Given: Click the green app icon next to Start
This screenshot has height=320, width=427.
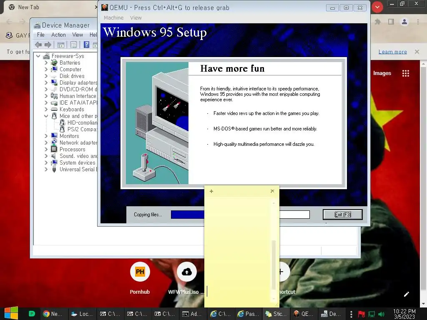Looking at the screenshot, I should tap(32, 314).
